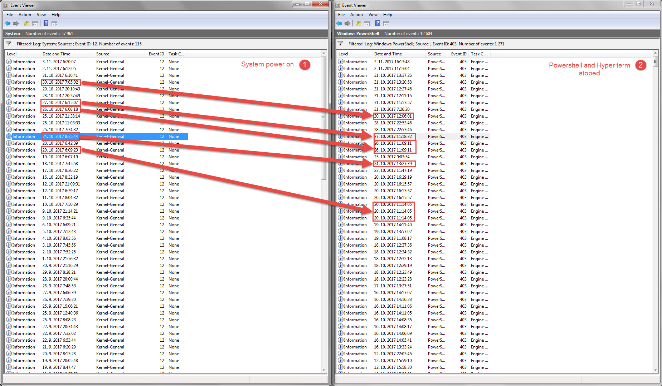The width and height of the screenshot is (662, 386).
Task: Click Event Viewer title icon of left window
Action: point(6,5)
